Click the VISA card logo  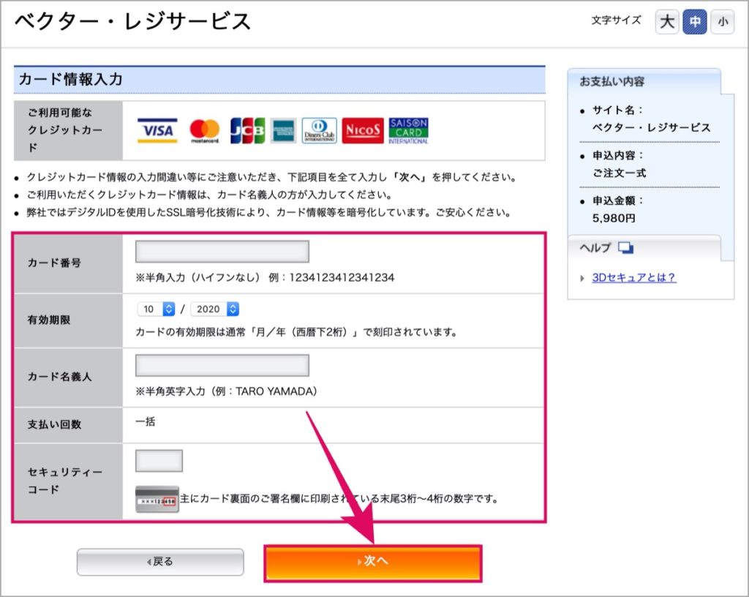coord(157,130)
